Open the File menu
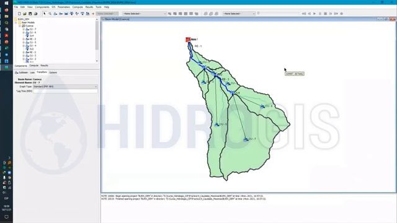 [x=16, y=7]
